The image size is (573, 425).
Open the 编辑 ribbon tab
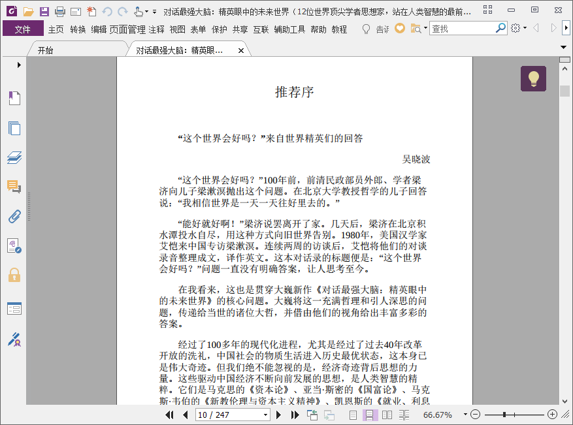pos(99,29)
